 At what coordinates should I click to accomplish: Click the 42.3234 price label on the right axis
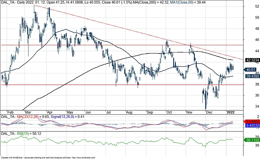pyautogui.click(x=252, y=60)
